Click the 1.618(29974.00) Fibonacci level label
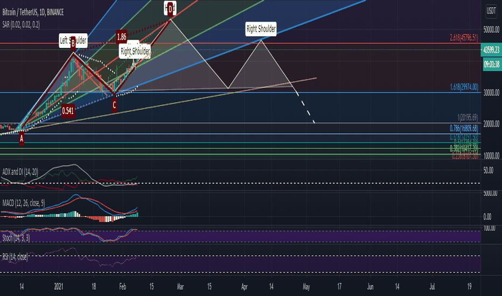The image size is (502, 296). (464, 87)
